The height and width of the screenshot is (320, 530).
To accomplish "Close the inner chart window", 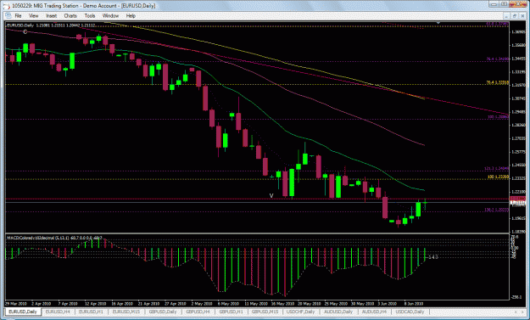I will coord(522,16).
